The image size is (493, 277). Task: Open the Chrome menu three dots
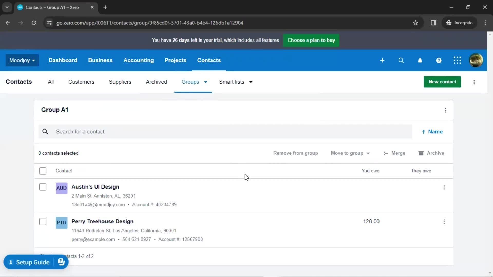pyautogui.click(x=485, y=23)
